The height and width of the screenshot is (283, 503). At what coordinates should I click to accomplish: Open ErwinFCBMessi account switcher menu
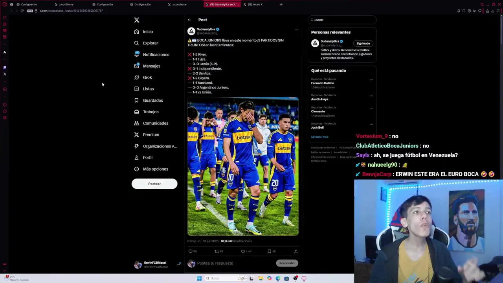[x=178, y=265]
